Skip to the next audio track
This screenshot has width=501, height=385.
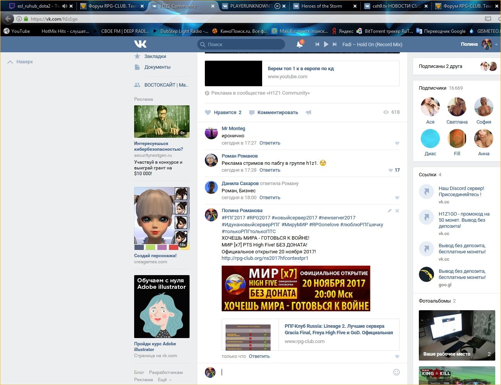(334, 44)
